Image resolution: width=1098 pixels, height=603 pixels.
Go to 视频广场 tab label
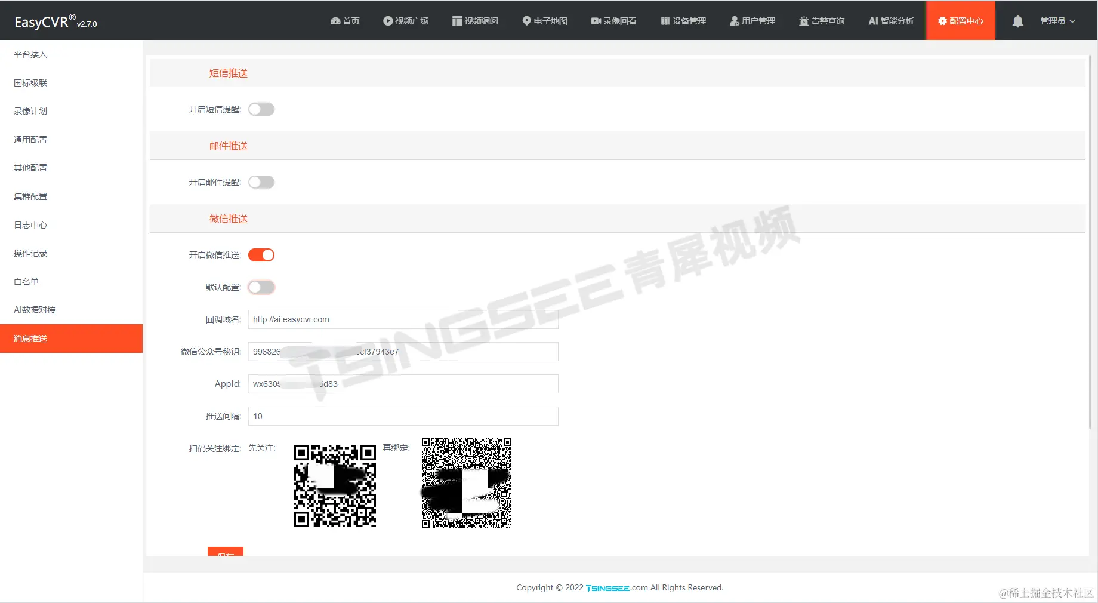click(x=412, y=21)
